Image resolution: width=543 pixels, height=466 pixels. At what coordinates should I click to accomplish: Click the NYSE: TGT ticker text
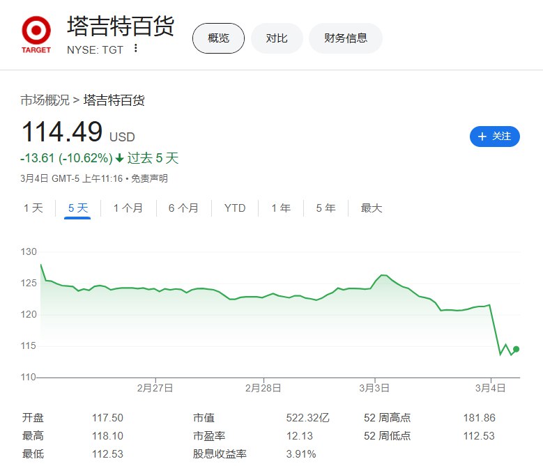coord(95,50)
